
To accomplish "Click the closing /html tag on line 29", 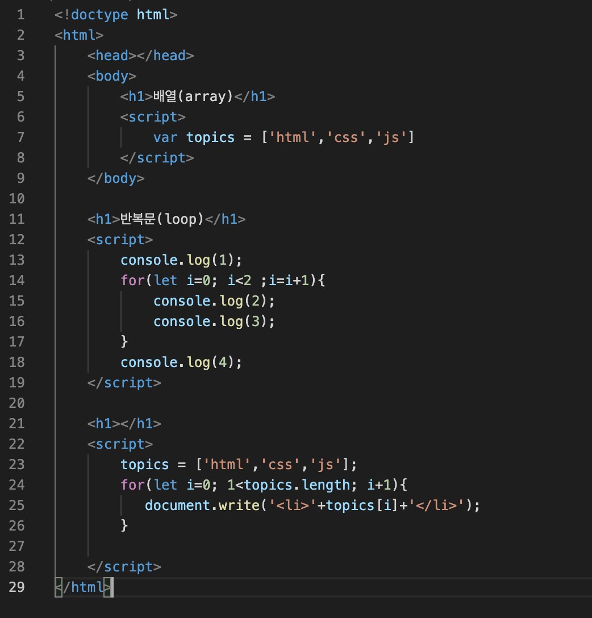I will coord(83,587).
